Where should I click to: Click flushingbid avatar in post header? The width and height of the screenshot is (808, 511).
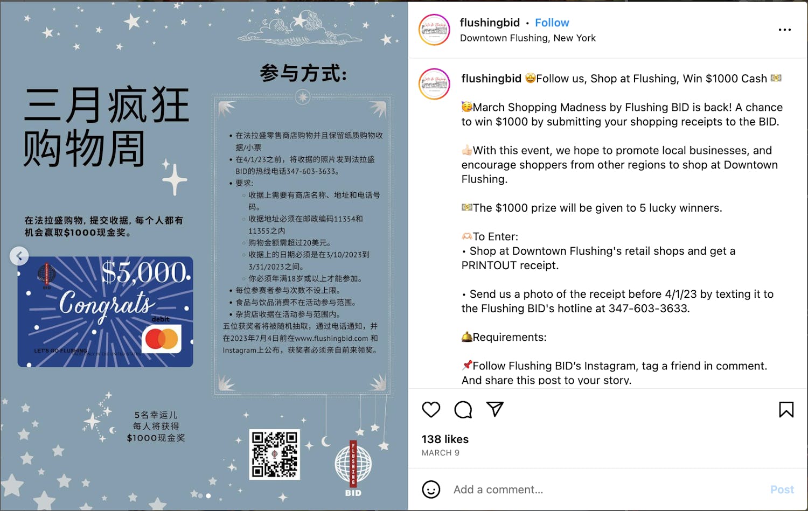434,30
